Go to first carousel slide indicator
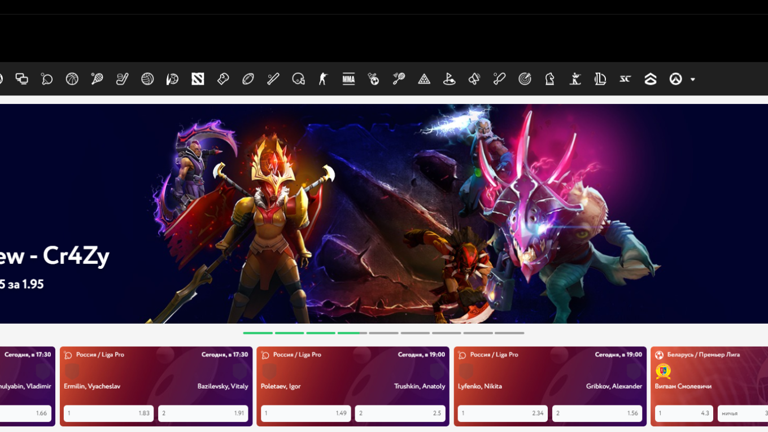This screenshot has height=432, width=768. pos(258,333)
